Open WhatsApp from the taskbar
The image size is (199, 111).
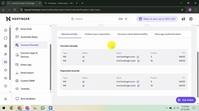click(x=43, y=108)
